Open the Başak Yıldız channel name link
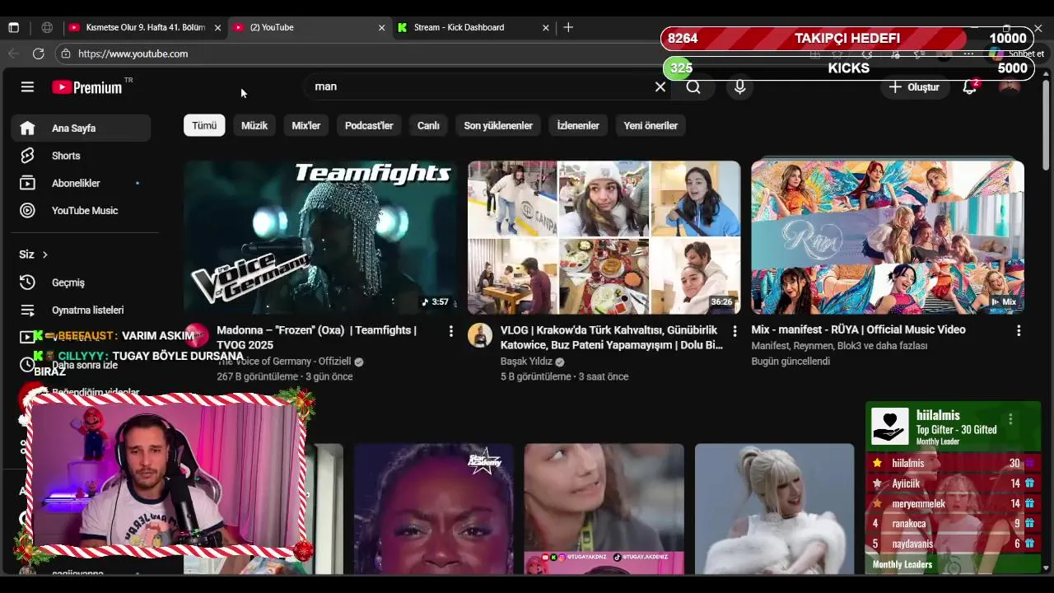Screen dimensions: 1054x593 tap(526, 362)
